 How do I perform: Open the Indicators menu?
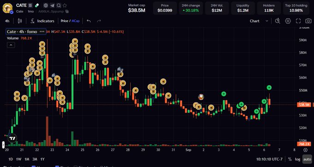(x=46, y=21)
